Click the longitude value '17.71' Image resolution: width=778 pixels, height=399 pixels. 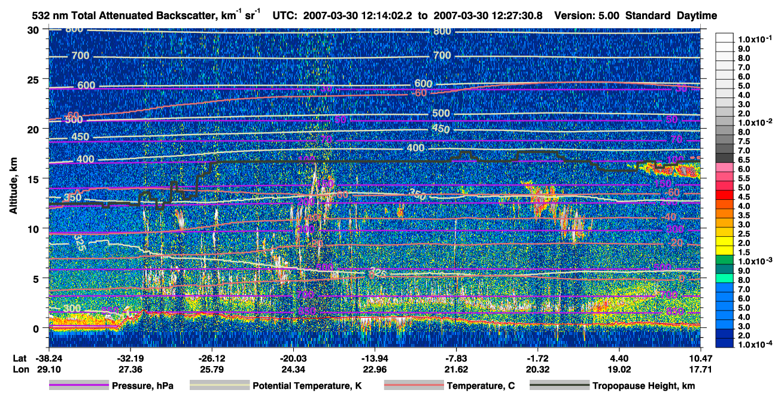pyautogui.click(x=700, y=369)
